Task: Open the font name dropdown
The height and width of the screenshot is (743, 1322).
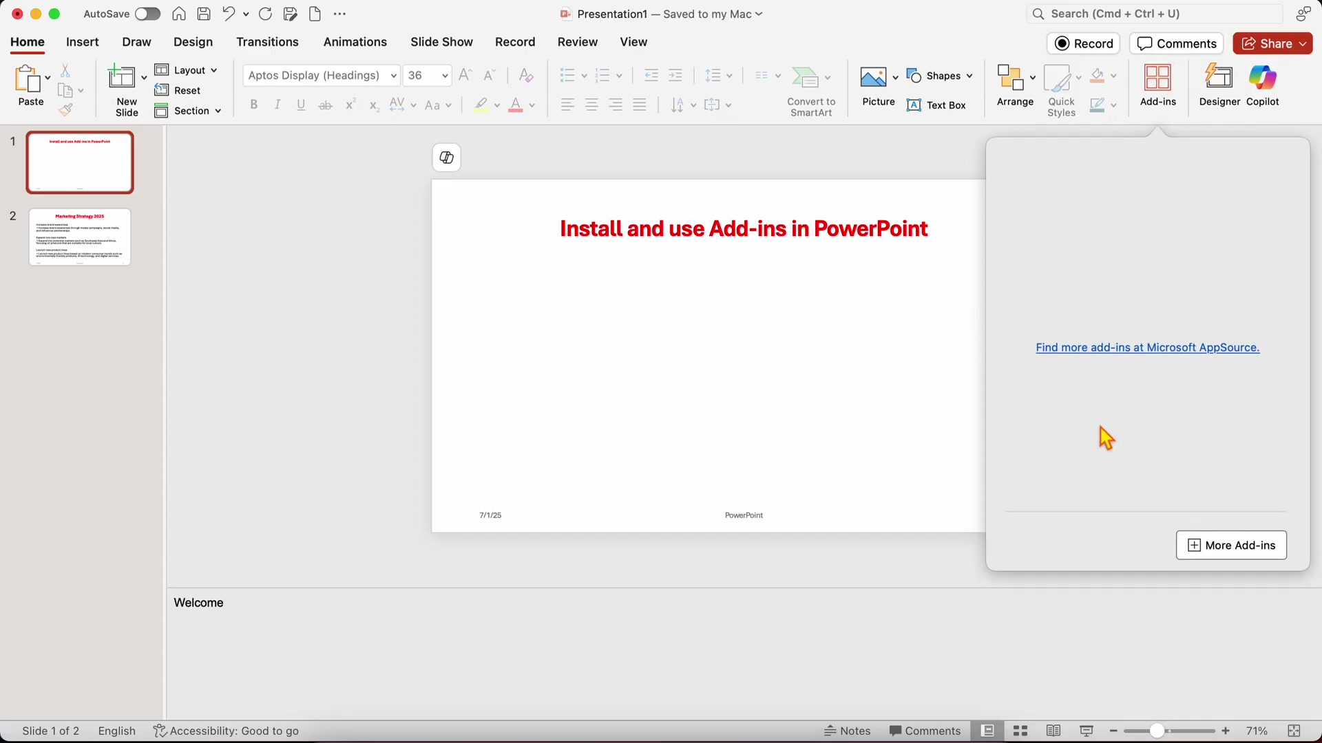Action: click(394, 75)
